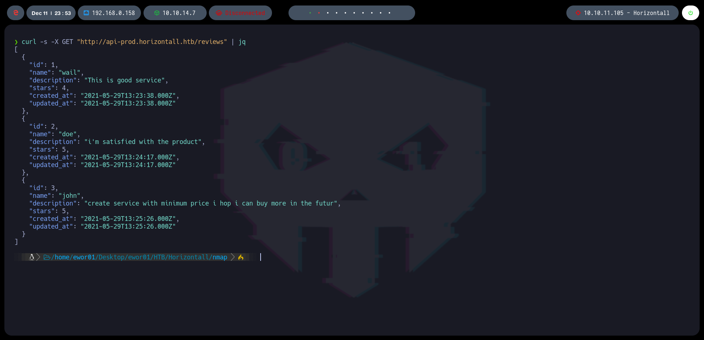Click the blue ethernet icon beside 192.168.0.158
Image resolution: width=704 pixels, height=340 pixels.
86,13
